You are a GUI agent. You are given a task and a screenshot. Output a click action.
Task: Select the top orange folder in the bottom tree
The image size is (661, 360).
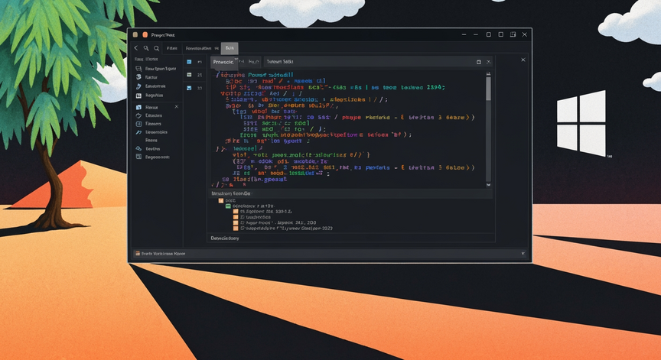[221, 201]
